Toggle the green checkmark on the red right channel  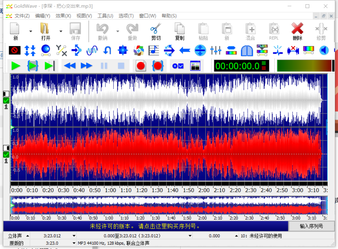(x=6, y=154)
